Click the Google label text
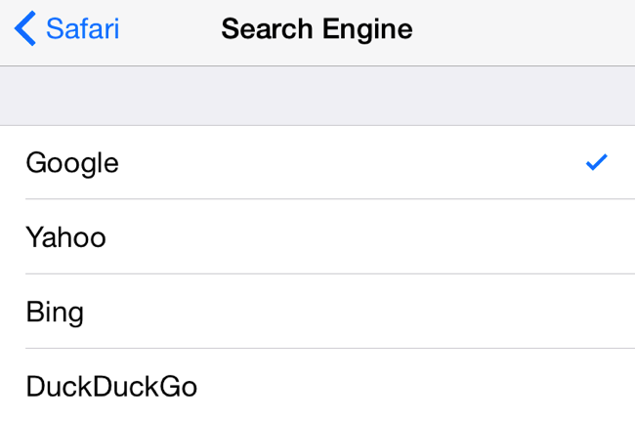 (x=72, y=162)
